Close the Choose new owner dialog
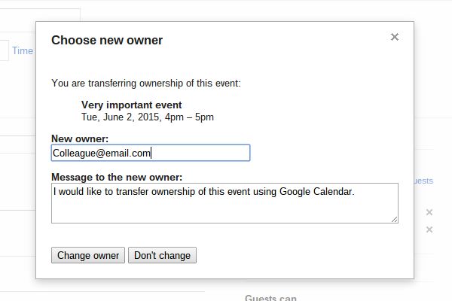 click(x=394, y=38)
